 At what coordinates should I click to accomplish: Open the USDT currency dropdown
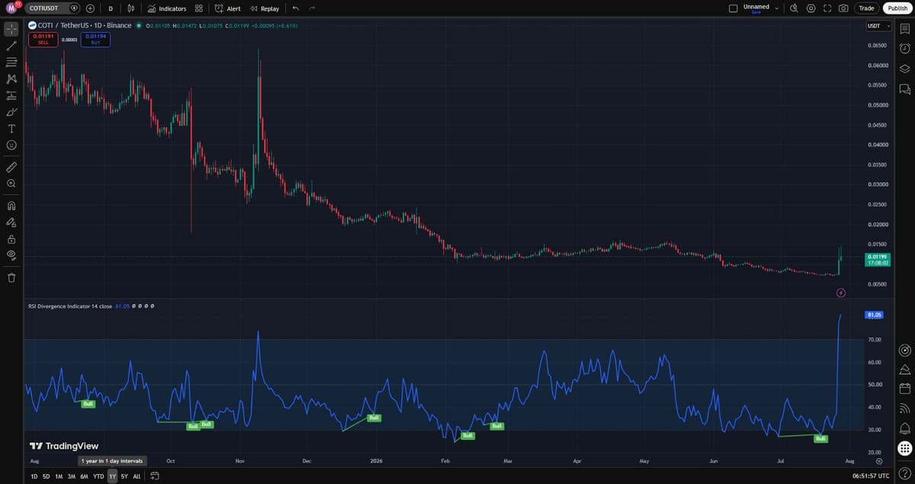click(878, 27)
